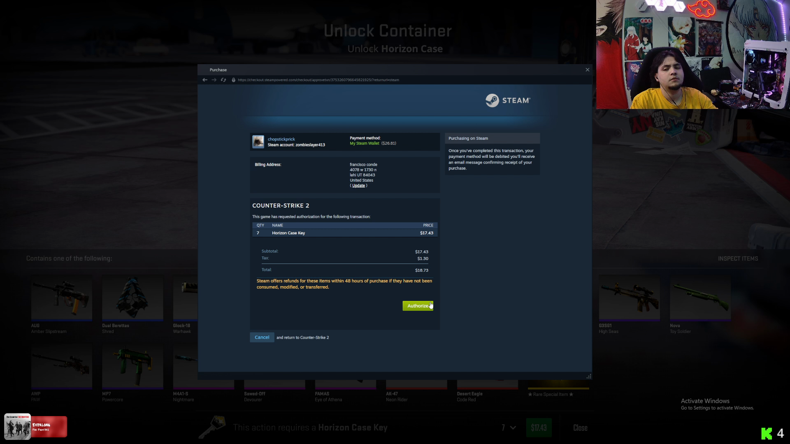Go back in the Purchase browser

(x=205, y=80)
